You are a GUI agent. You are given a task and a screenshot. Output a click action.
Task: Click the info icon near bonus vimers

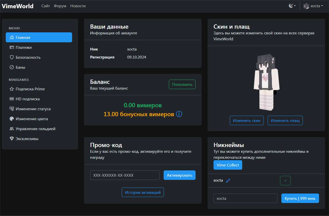(179, 114)
